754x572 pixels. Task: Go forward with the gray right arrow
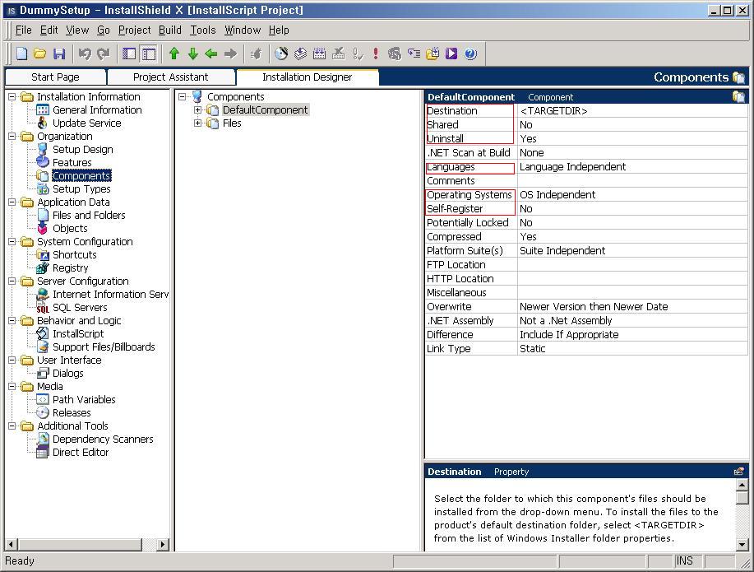tap(230, 53)
